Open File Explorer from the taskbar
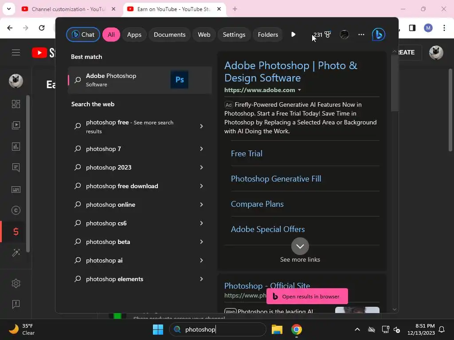Viewport: 454px width, 340px height. (x=277, y=329)
